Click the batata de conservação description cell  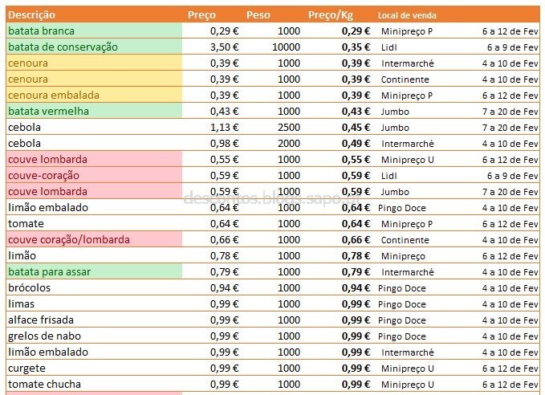[x=94, y=47]
